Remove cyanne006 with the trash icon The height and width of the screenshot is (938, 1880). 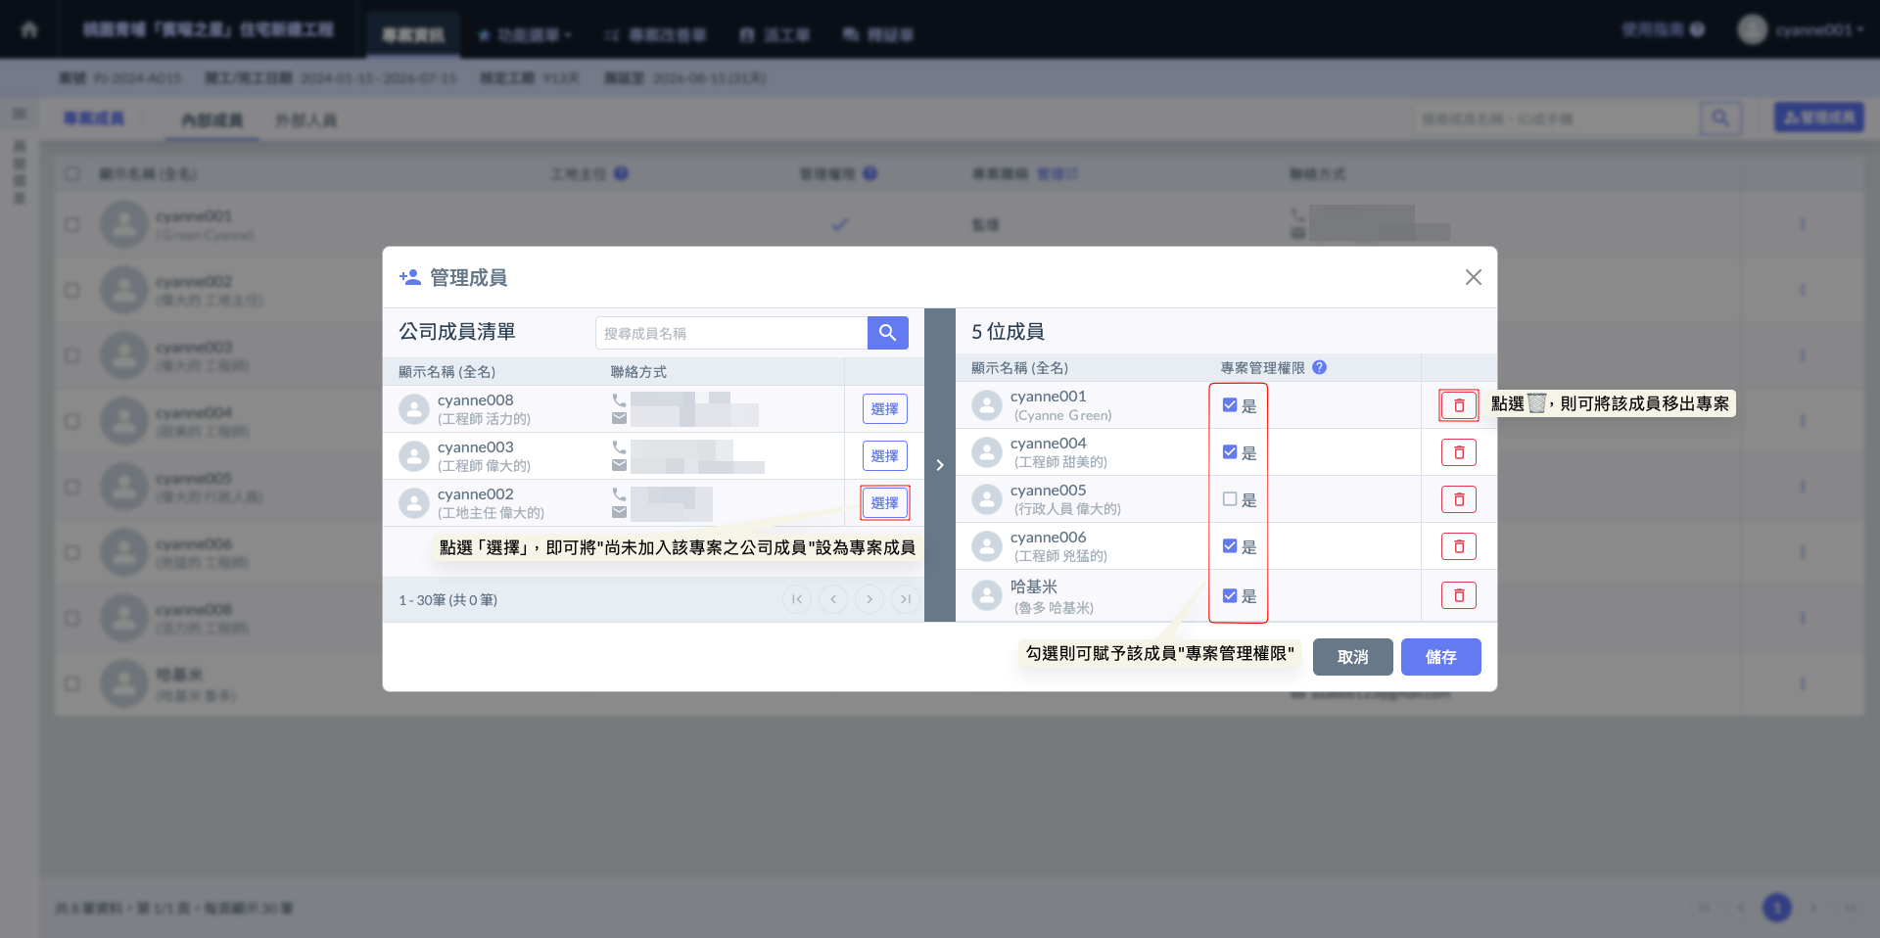(x=1458, y=546)
